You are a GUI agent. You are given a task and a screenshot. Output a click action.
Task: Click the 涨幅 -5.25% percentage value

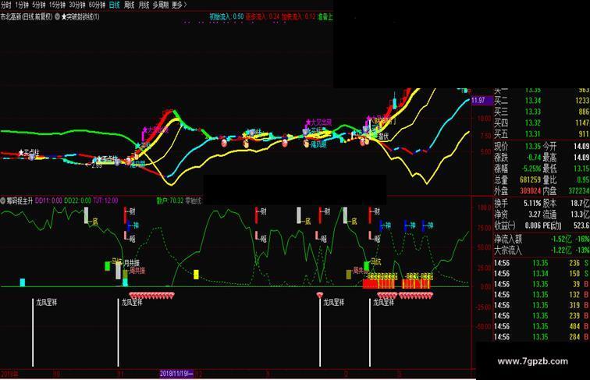531,169
